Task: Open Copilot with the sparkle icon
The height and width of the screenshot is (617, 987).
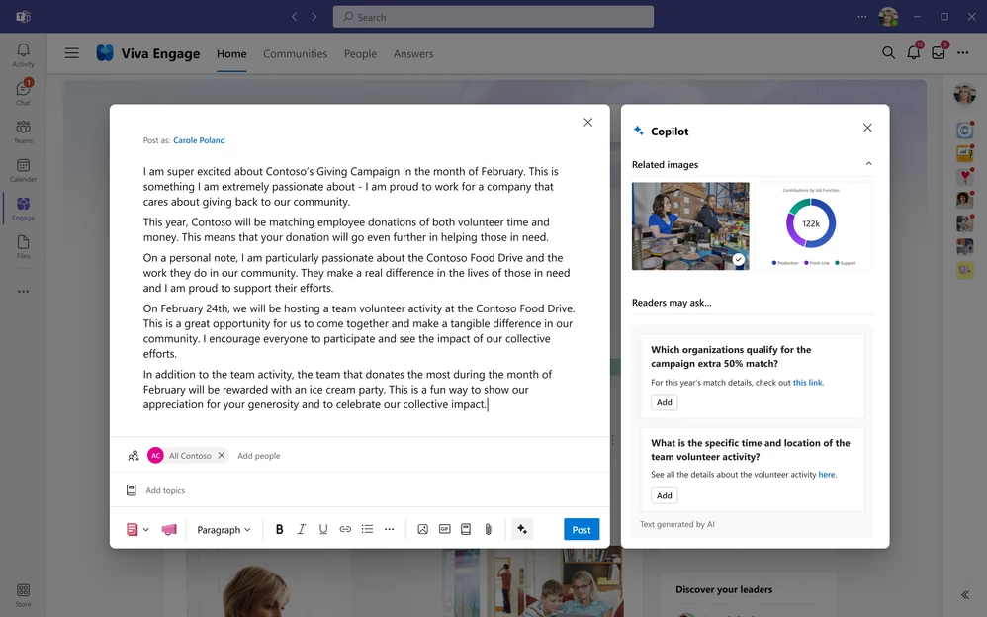Action: (x=522, y=529)
